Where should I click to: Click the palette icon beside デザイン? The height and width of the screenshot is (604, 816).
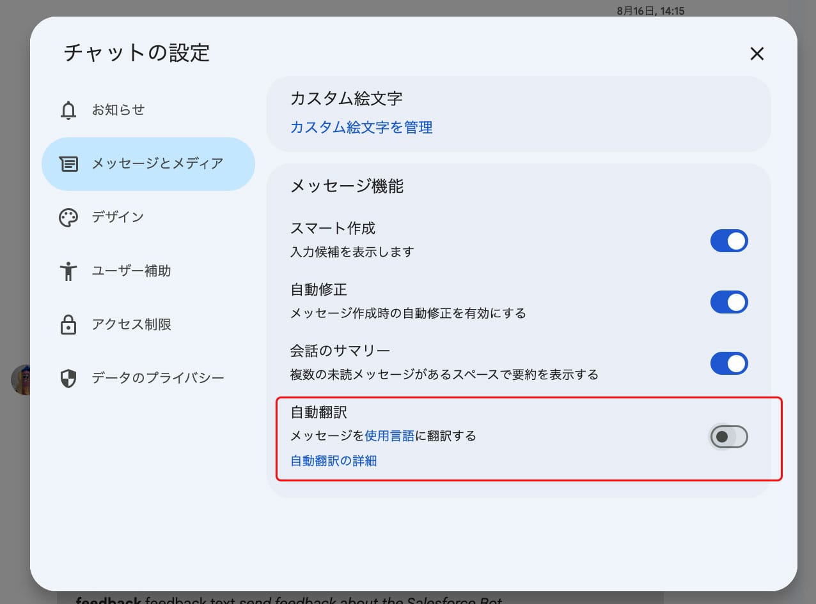click(68, 218)
